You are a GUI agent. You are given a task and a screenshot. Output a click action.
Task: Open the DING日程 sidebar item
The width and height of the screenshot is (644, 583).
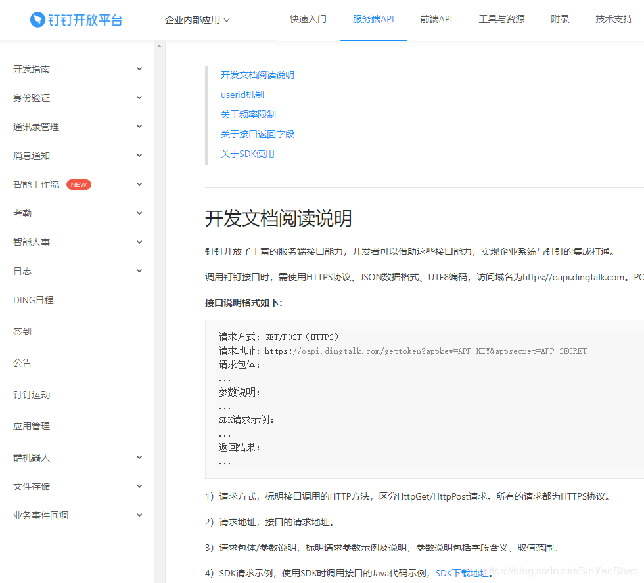34,300
